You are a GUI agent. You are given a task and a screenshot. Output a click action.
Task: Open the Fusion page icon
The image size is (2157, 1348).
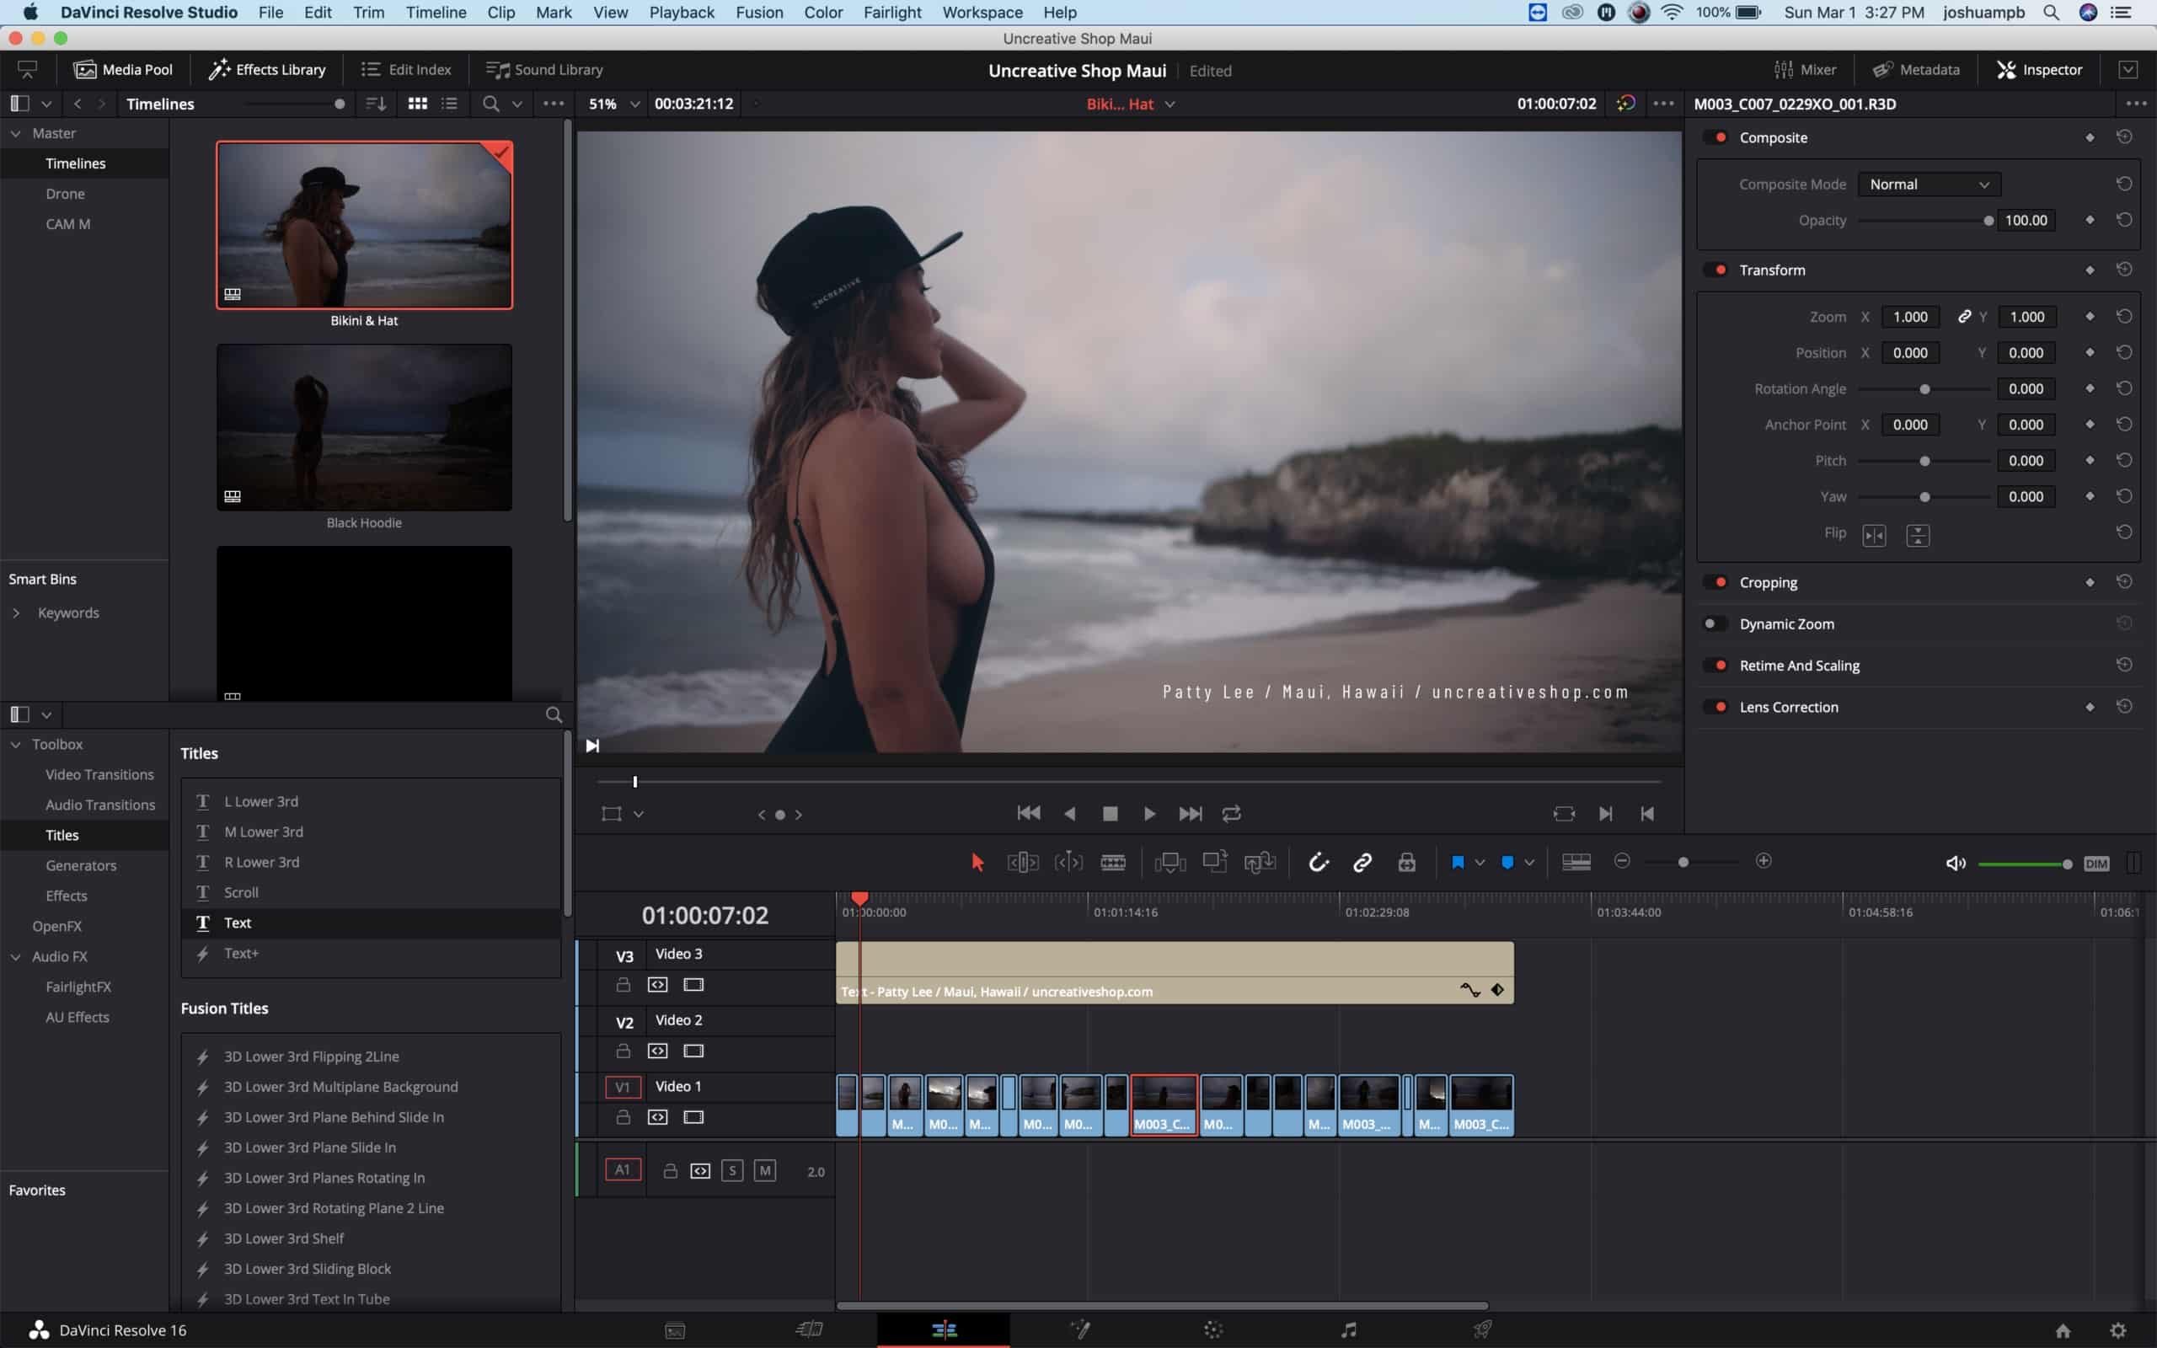(1079, 1329)
